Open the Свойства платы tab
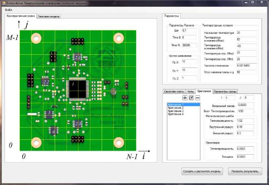Screen dimensions: 269x185 tap(174, 91)
